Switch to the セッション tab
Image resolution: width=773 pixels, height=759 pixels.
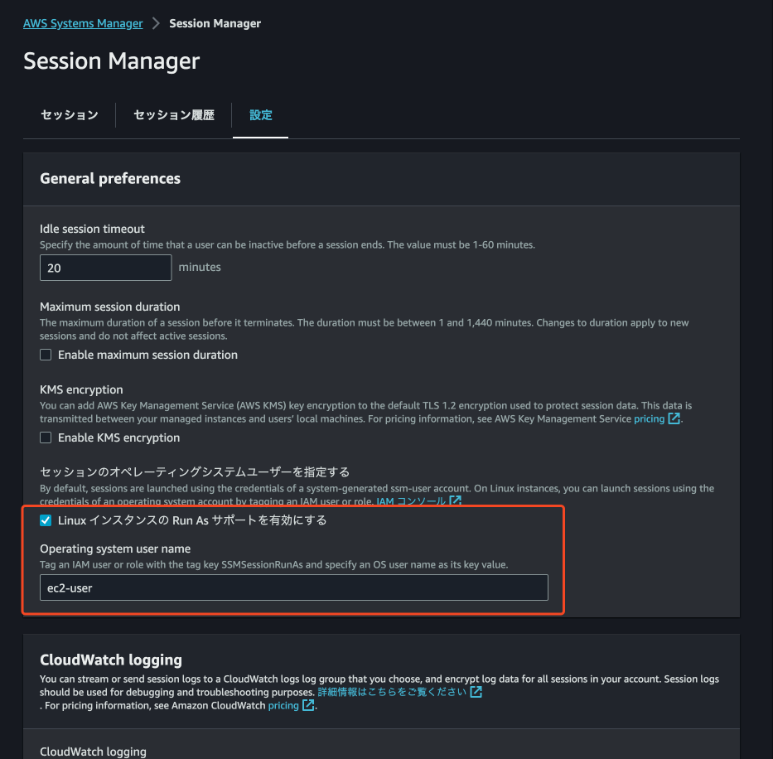coord(69,115)
